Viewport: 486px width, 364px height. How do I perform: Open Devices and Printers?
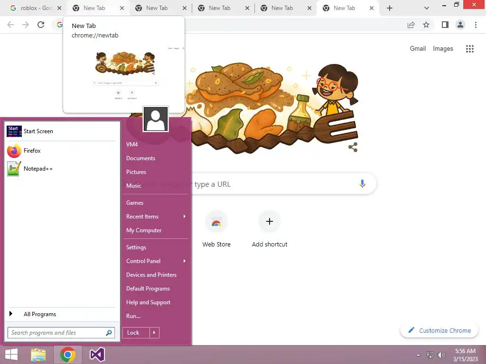tap(151, 275)
